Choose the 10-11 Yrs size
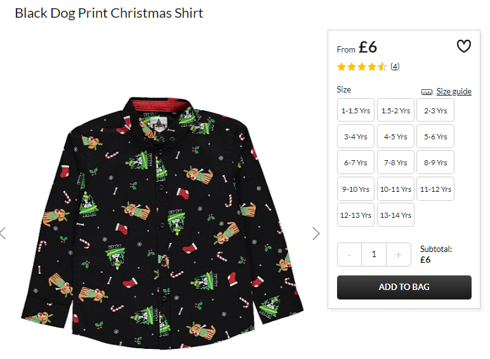The width and height of the screenshot is (490, 359). click(395, 189)
